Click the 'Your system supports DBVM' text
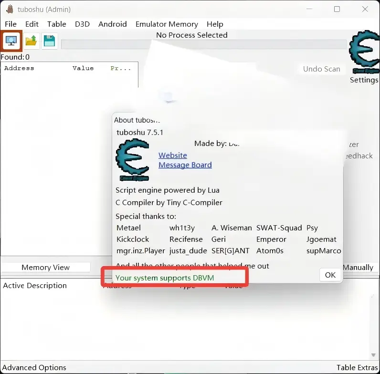This screenshot has height=374, width=380. pos(165,278)
